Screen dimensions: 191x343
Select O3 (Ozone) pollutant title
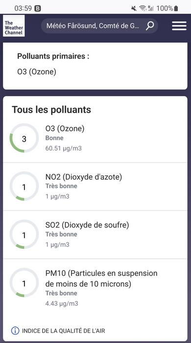[x=65, y=128]
